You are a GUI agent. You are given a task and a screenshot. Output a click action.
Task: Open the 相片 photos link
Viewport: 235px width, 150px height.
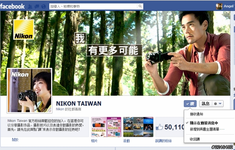point(94,141)
